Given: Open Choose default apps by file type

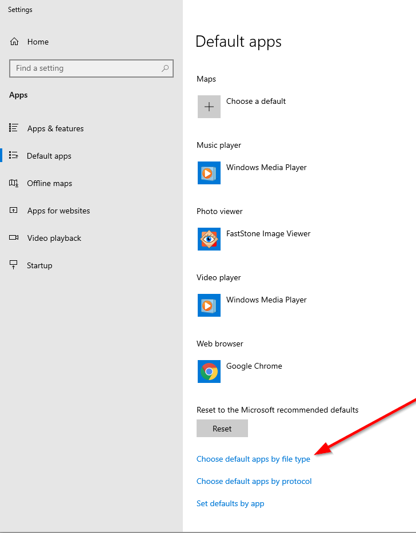Looking at the screenshot, I should tap(253, 459).
